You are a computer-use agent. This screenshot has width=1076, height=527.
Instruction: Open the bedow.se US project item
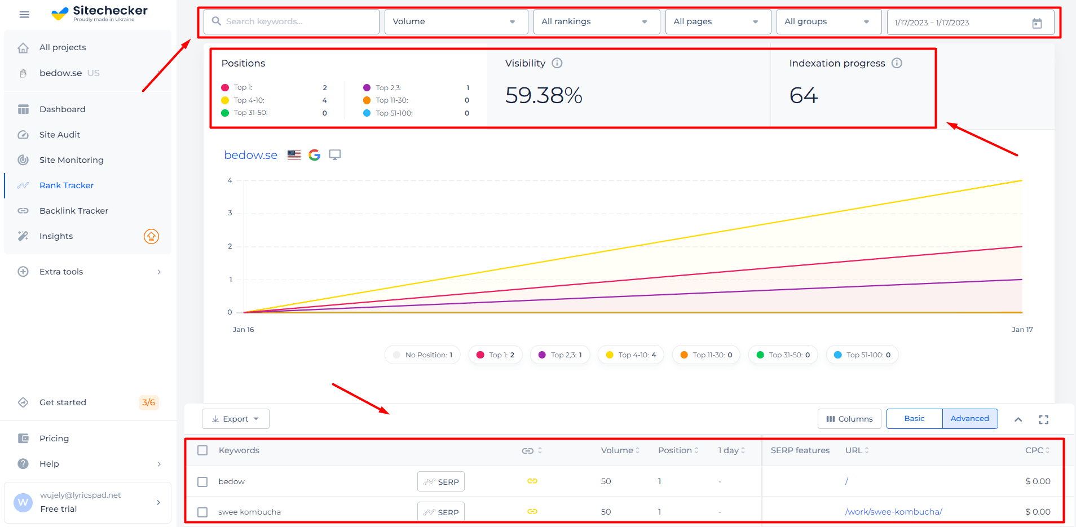pos(69,73)
